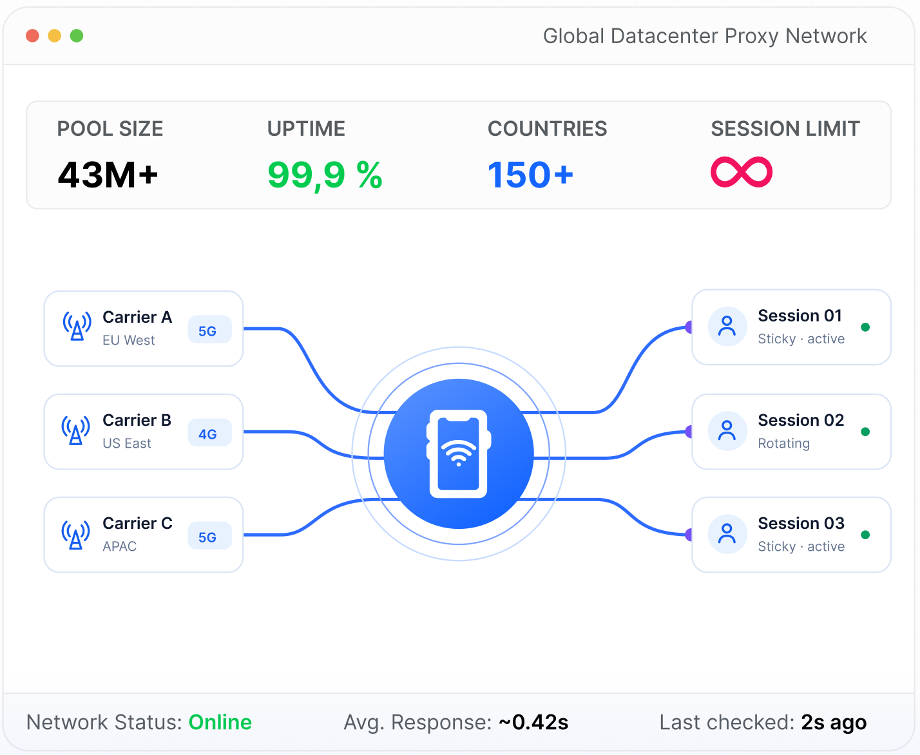The image size is (920, 755).
Task: Select the Session 03 user avatar icon
Action: tap(727, 534)
